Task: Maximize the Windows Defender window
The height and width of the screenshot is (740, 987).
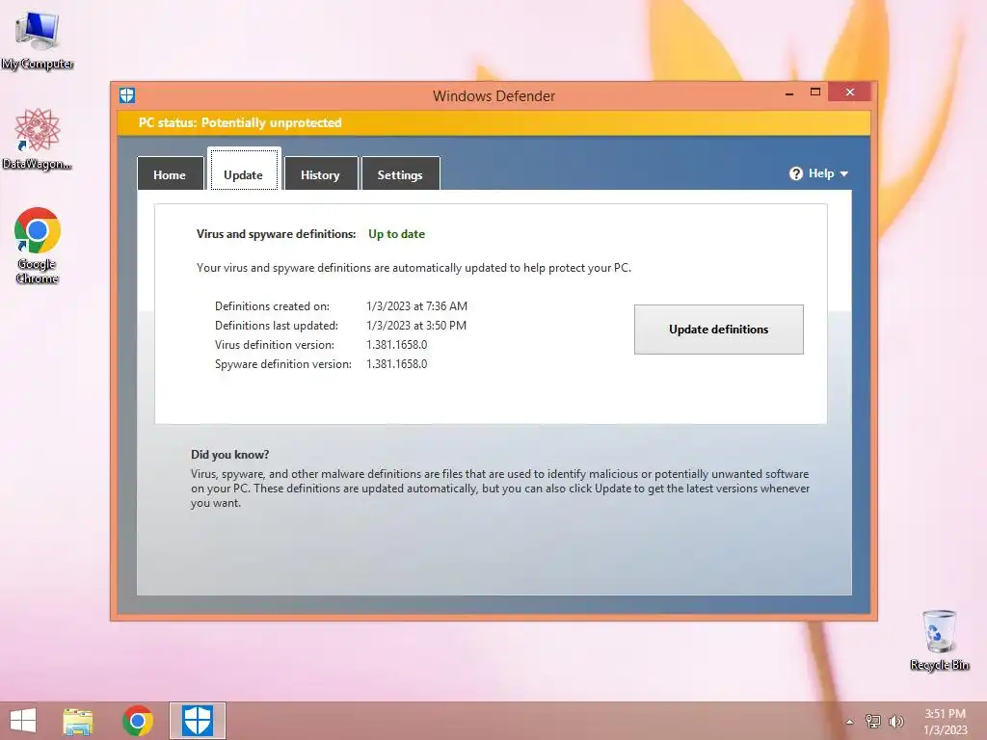Action: (x=815, y=92)
